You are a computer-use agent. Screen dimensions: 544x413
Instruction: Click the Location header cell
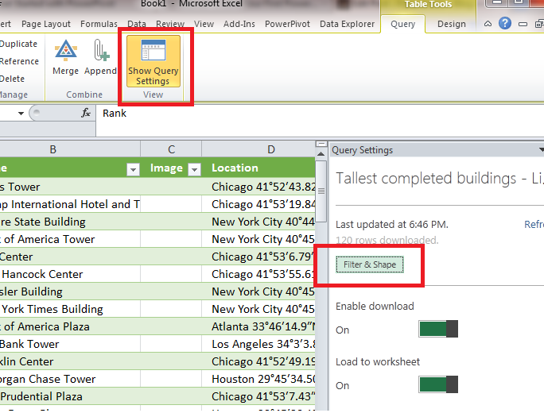(258, 168)
